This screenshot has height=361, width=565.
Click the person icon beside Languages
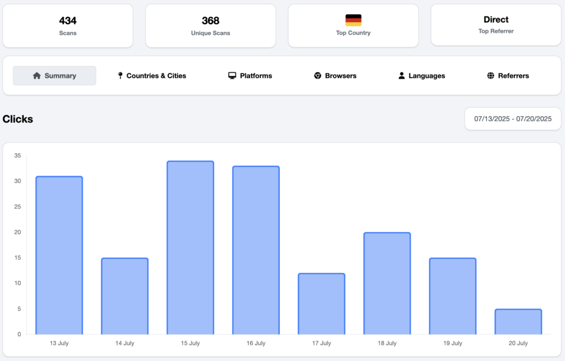click(402, 76)
